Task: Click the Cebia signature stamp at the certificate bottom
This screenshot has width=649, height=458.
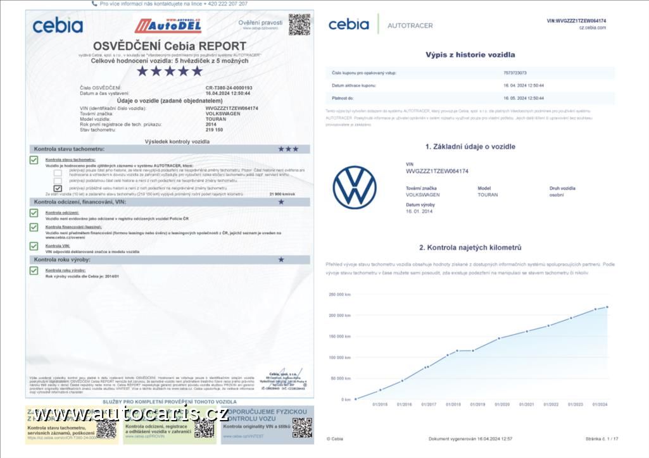Action: (284, 380)
